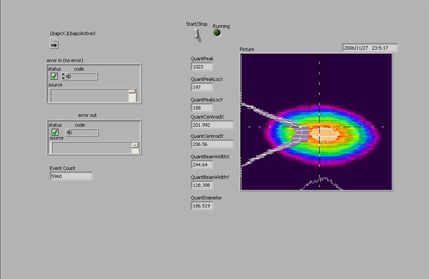This screenshot has height=279, width=429.
Task: Flip the Start/Stop toggle switch
Action: coord(196,34)
